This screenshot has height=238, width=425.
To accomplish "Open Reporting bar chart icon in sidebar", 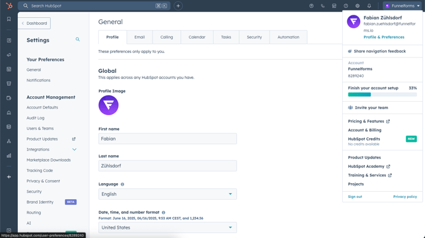I will 9,155.
